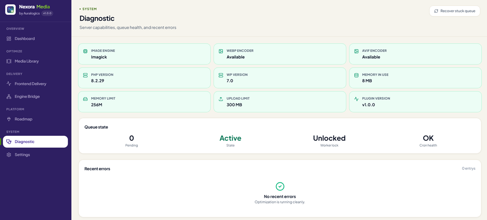Click the WebP Encoder image icon
Viewport: 487px width, 220px height.
tap(221, 51)
